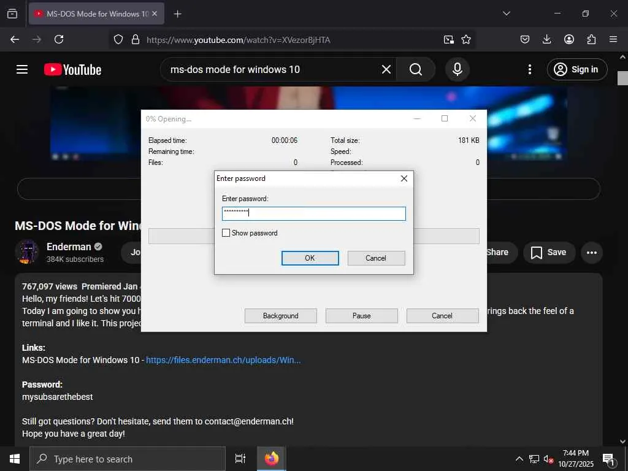The height and width of the screenshot is (471, 628).
Task: Submit YouTube search with magnifier button
Action: tap(416, 69)
